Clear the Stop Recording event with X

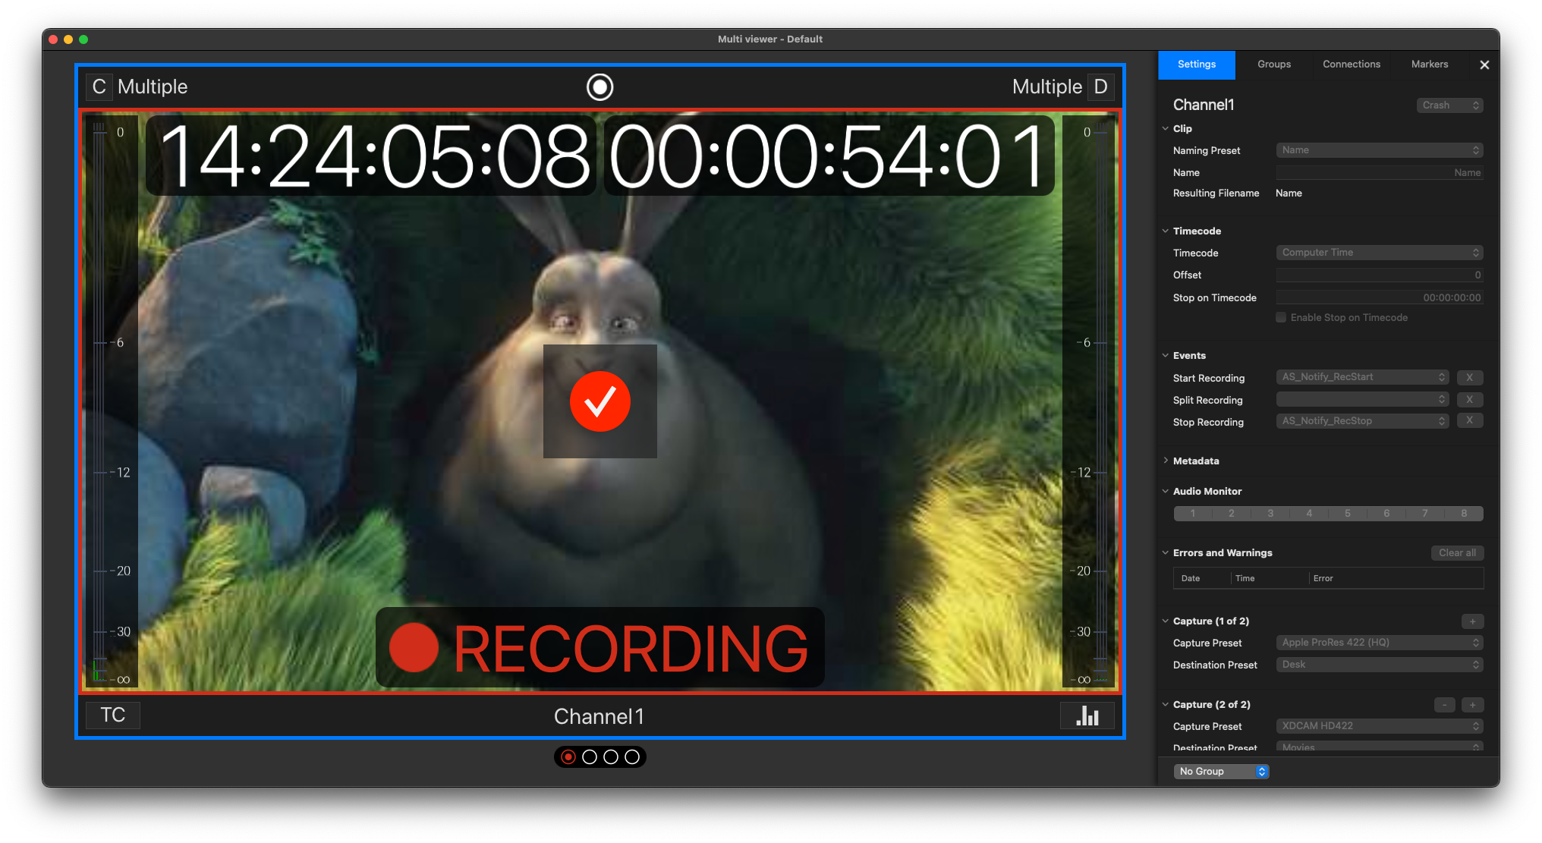[1470, 420]
